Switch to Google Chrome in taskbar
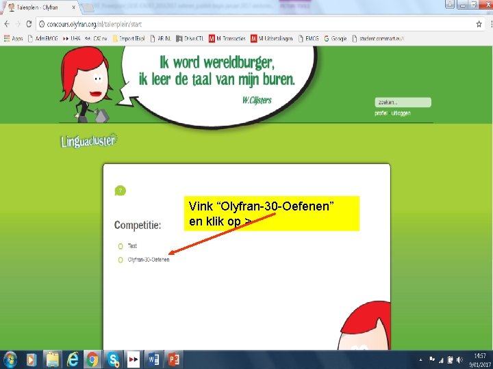This screenshot has width=493, height=369. coord(92,359)
